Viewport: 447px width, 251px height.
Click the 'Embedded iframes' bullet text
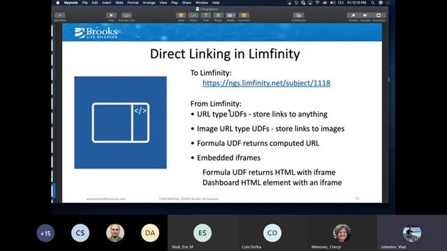coord(228,158)
